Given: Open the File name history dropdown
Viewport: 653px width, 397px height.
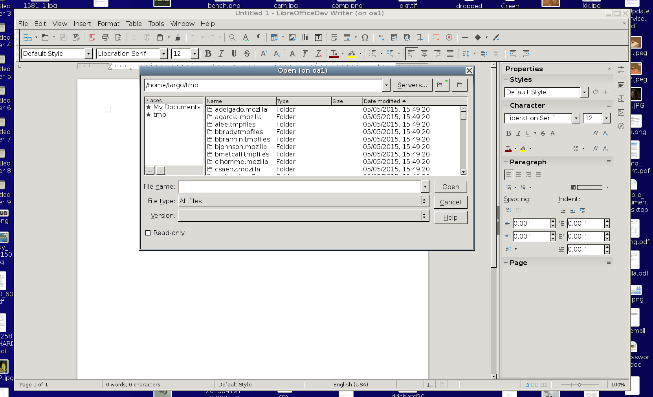Looking at the screenshot, I should [425, 187].
